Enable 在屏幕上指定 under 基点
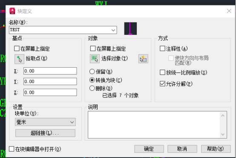The image size is (236, 158). [17, 49]
